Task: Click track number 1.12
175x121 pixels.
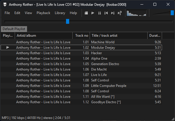Action: pos(86,102)
